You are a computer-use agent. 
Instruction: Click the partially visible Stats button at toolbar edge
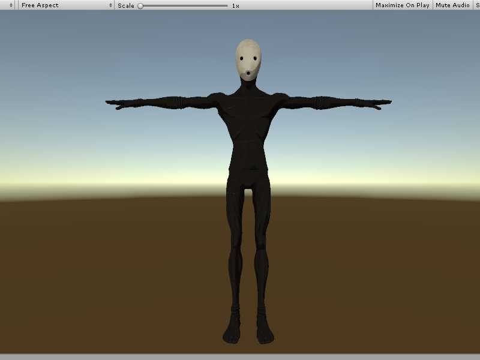click(x=477, y=5)
